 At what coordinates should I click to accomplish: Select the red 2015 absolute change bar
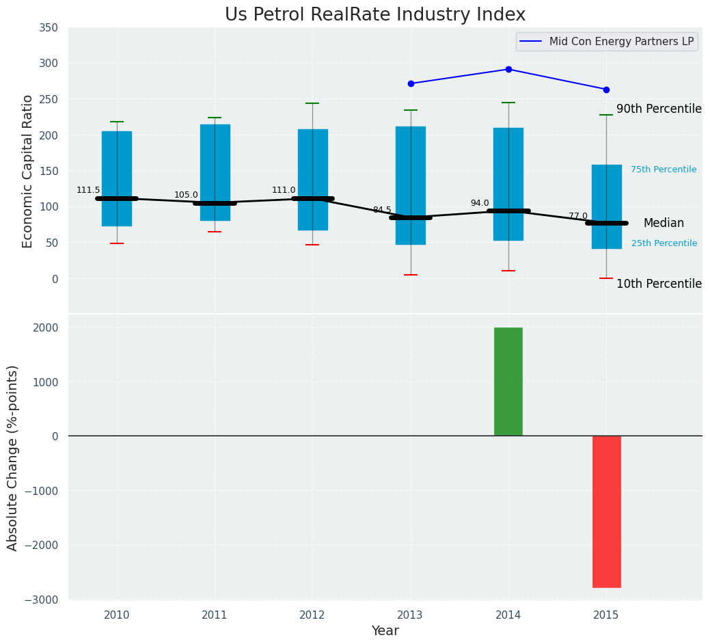tap(606, 511)
